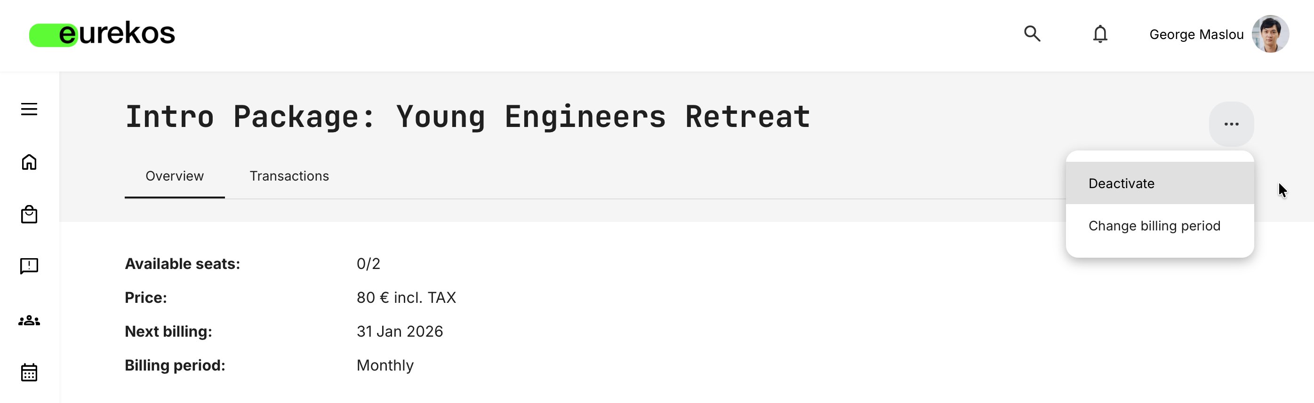The image size is (1314, 403).
Task: Select the Overview tab
Action: tap(175, 176)
